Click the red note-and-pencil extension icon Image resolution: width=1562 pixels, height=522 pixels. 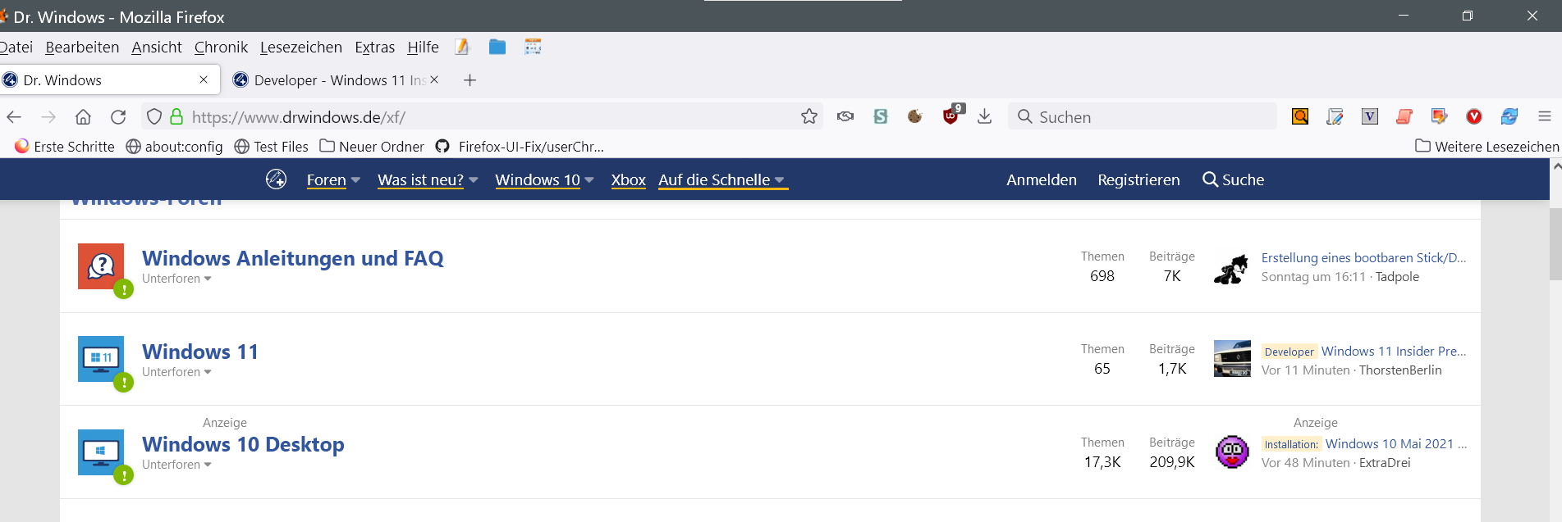1439,116
